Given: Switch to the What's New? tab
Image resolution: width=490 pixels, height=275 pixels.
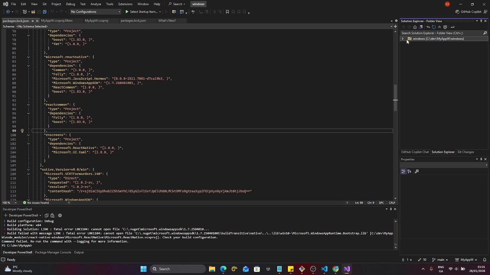Looking at the screenshot, I should coord(167,21).
